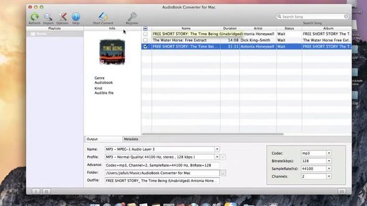Clear the search field with the x icon
This screenshot has width=367, height=206.
pos(346,17)
